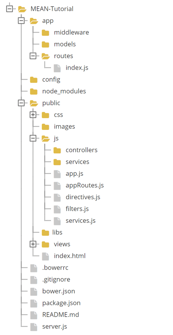Select directives.js in the tree
The image size is (173, 335).
coord(83,197)
